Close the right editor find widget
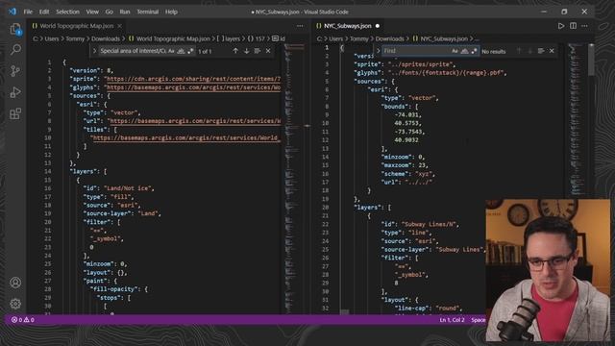615x346 pixels. tap(552, 51)
